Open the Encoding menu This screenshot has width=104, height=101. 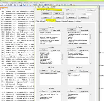click(5, 3)
